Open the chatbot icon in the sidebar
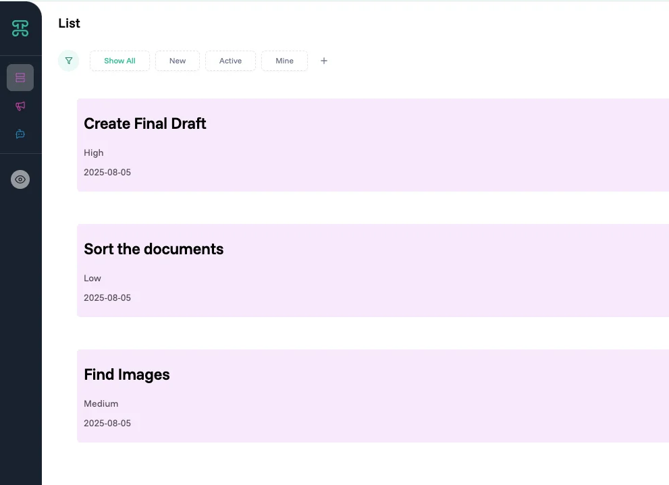 coord(20,134)
